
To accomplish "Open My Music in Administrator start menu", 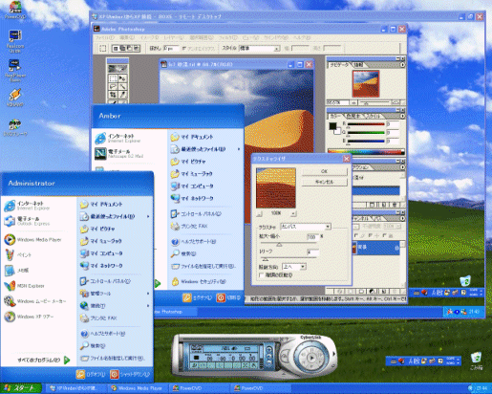I will (x=100, y=241).
